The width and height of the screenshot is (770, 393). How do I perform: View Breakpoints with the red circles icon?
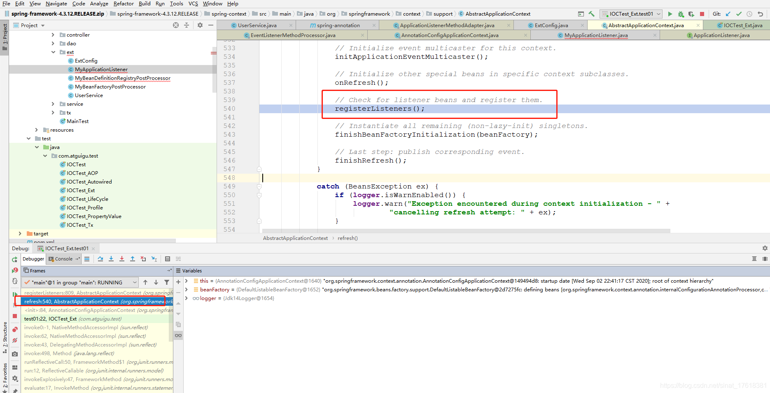tap(15, 330)
